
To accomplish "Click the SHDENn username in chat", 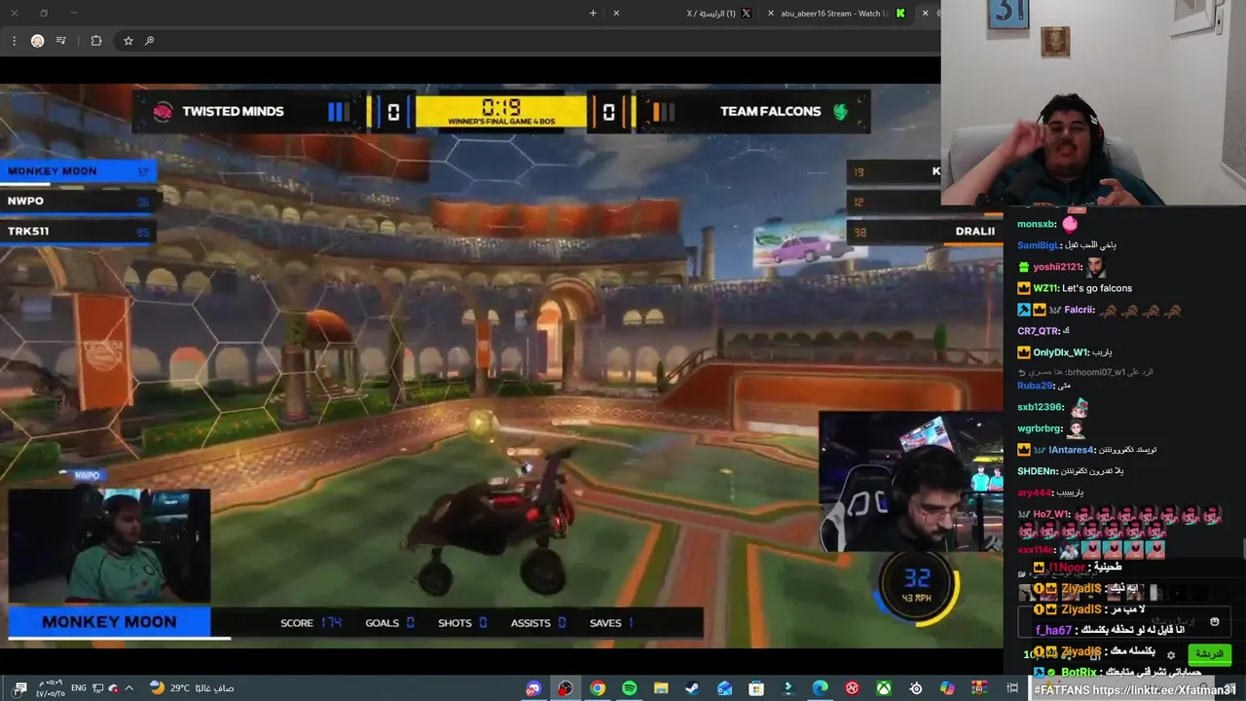I will [1038, 471].
